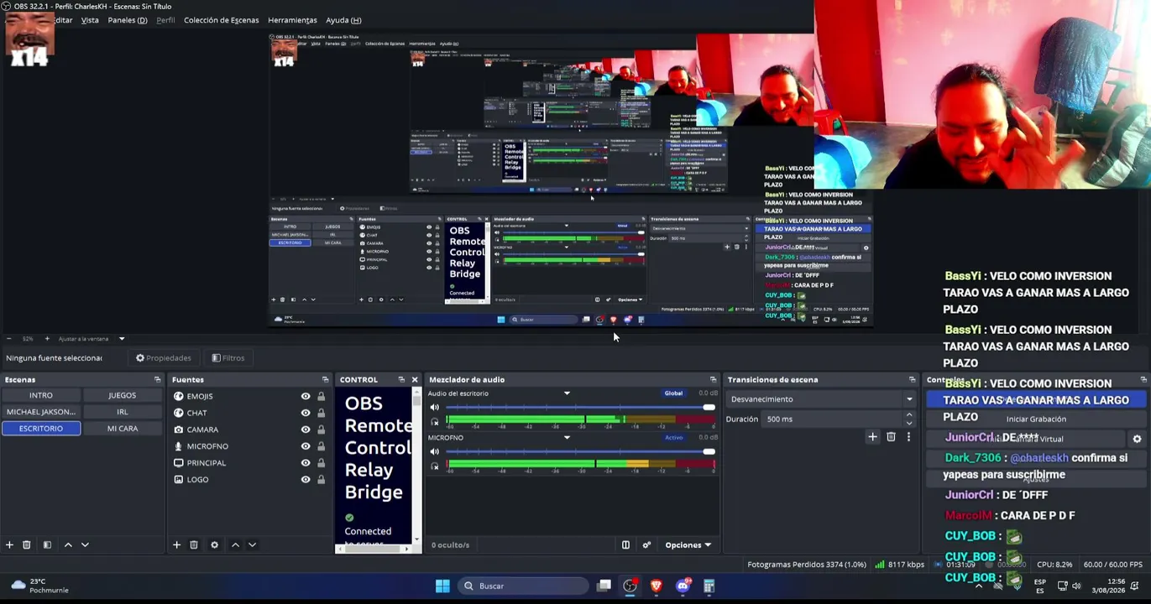Viewport: 1151px width, 604px height.
Task: Switch to the INTRO scene
Action: pos(41,395)
